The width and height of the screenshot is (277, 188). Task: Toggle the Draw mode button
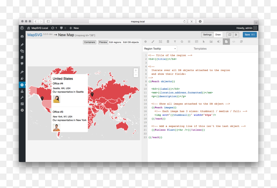pos(218,35)
